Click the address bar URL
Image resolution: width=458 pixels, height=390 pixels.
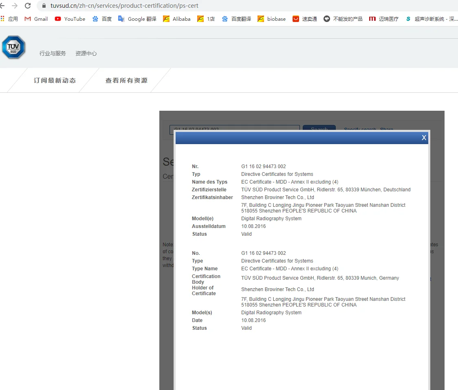coord(124,6)
